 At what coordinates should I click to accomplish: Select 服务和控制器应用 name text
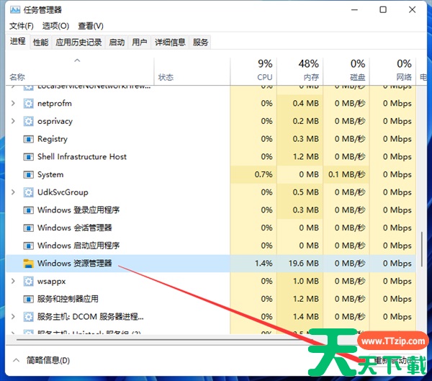(x=68, y=299)
